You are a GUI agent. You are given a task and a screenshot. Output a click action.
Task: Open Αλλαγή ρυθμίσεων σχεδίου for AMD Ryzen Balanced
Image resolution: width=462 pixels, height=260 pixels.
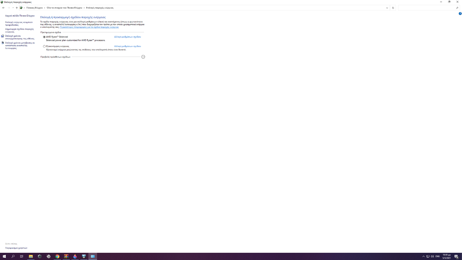128,37
